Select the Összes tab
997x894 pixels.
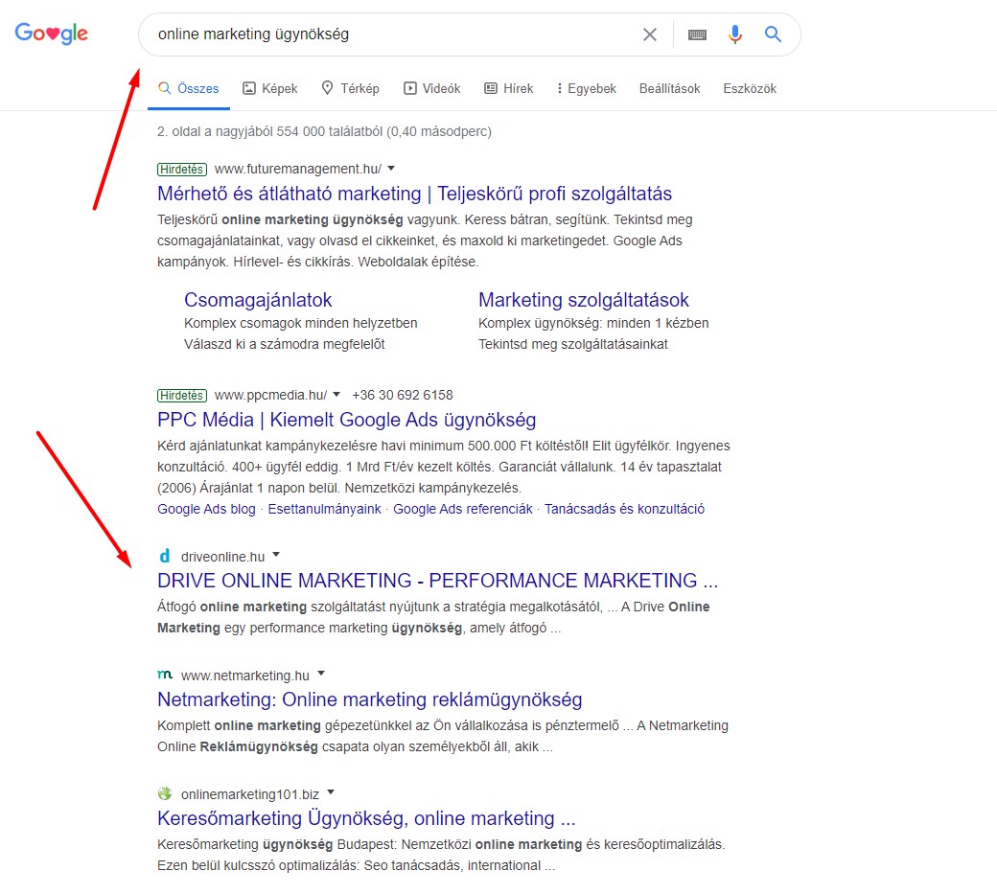[x=189, y=88]
